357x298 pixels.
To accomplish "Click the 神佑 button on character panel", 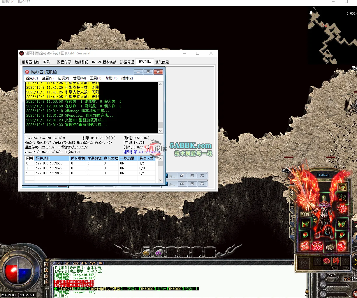I will (x=305, y=214).
